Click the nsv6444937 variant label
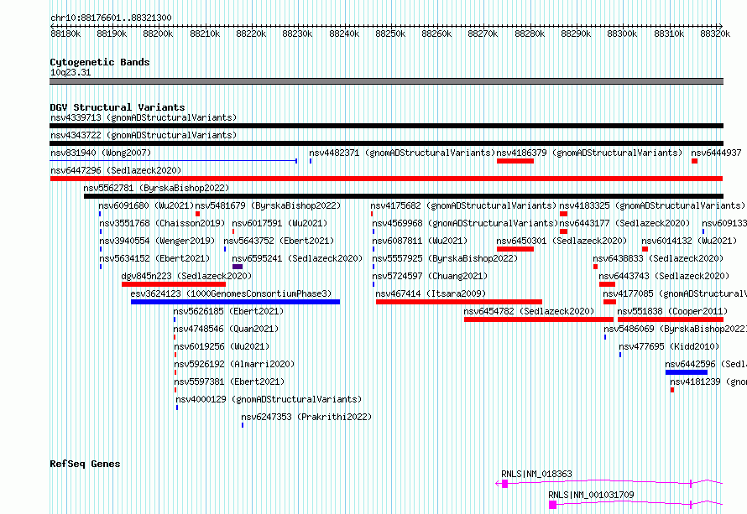The width and height of the screenshot is (747, 514). [716, 153]
